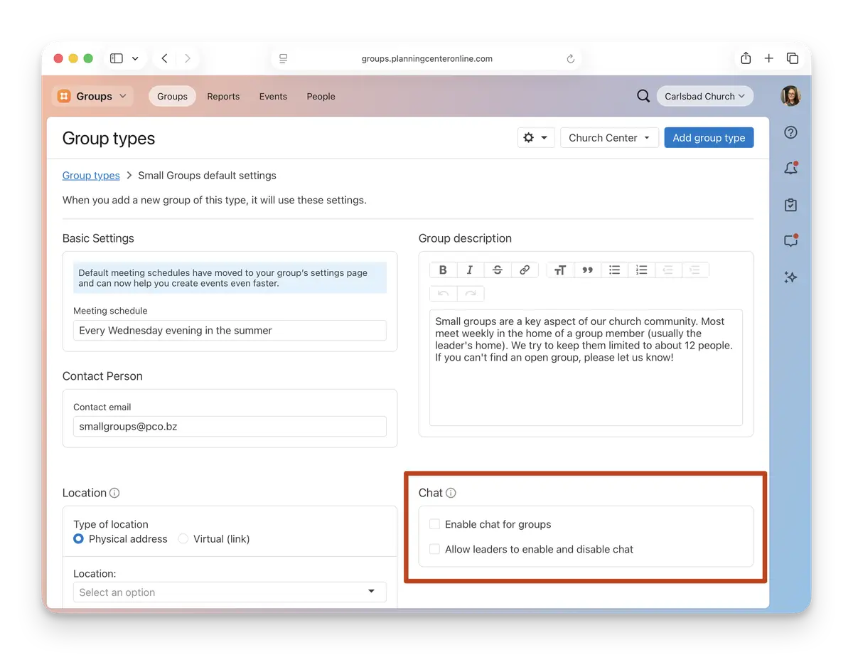Click the Safari reader page icon
This screenshot has width=853, height=655.
[x=283, y=59]
